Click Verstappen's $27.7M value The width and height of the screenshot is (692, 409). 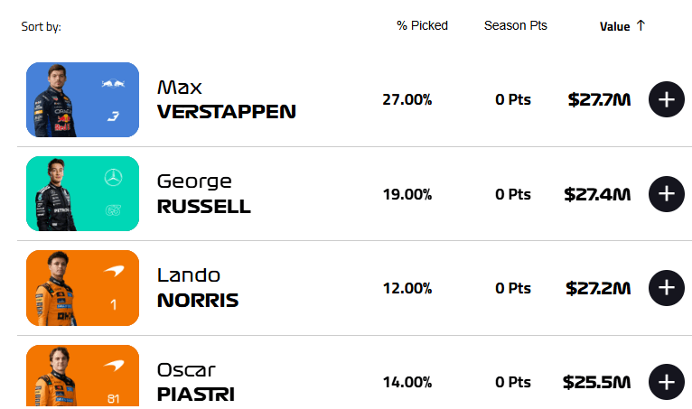pos(599,99)
